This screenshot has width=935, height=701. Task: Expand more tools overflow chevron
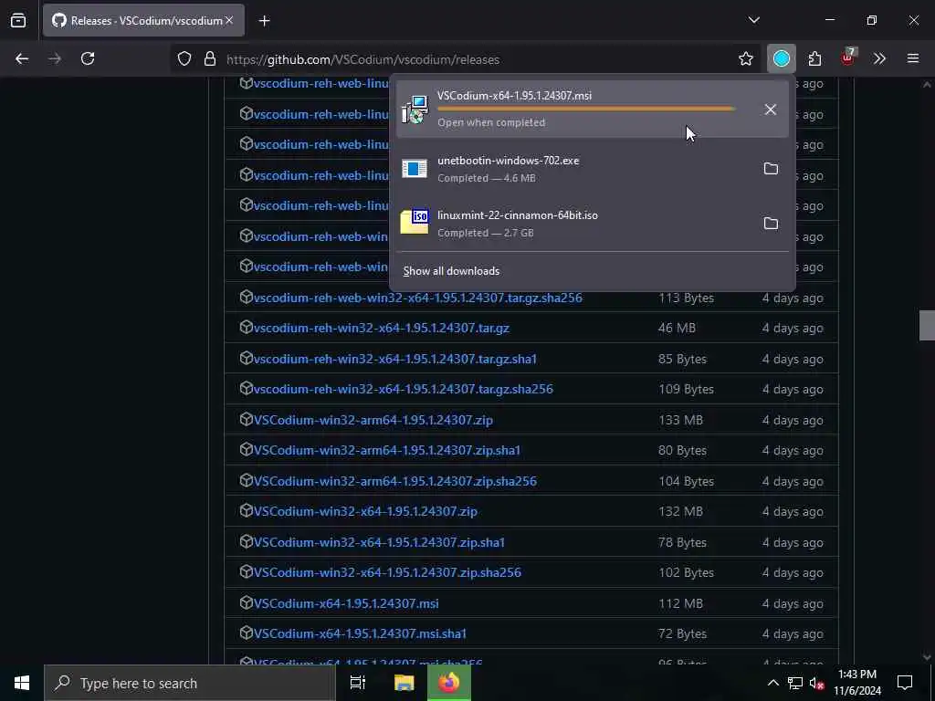pos(879,58)
